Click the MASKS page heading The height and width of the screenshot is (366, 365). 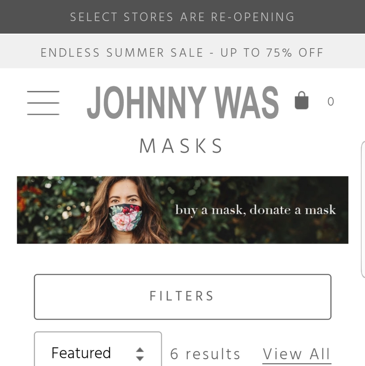181,146
